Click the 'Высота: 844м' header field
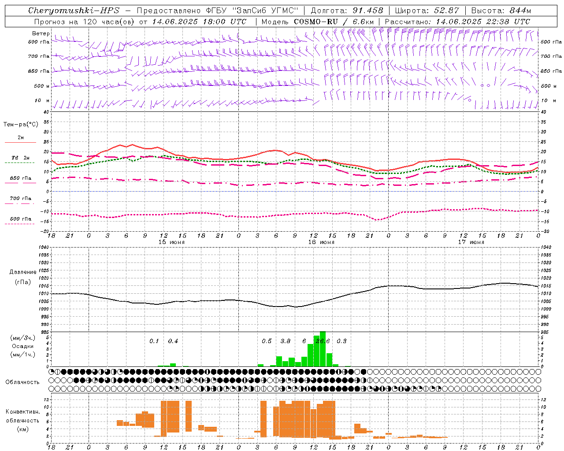Image resolution: width=564 pixels, height=451 pixels. (x=501, y=11)
